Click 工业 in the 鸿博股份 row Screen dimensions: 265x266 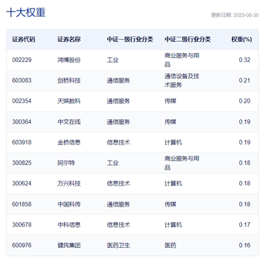click(113, 60)
